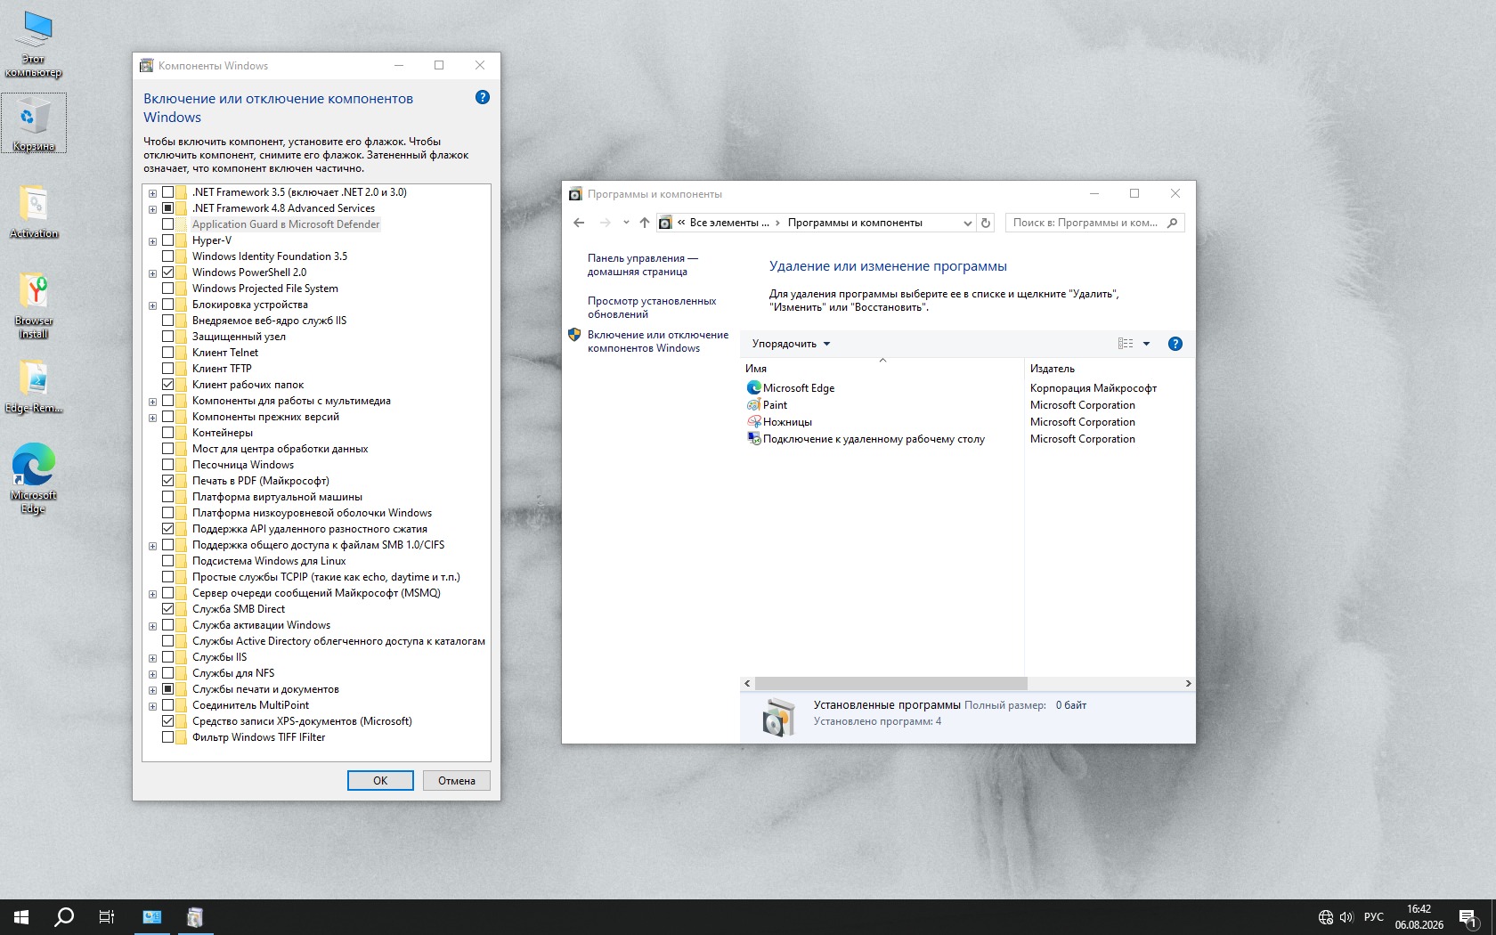1496x935 pixels.
Task: Open Просмотр установленных обновлений link
Action: pos(652,307)
